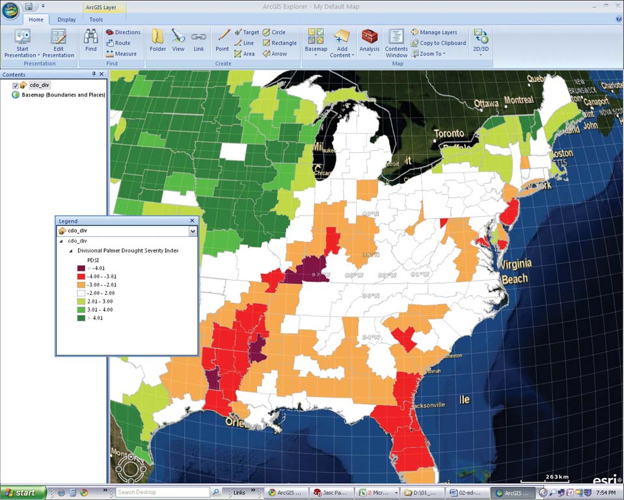Select the Arrow drawing tool

275,54
